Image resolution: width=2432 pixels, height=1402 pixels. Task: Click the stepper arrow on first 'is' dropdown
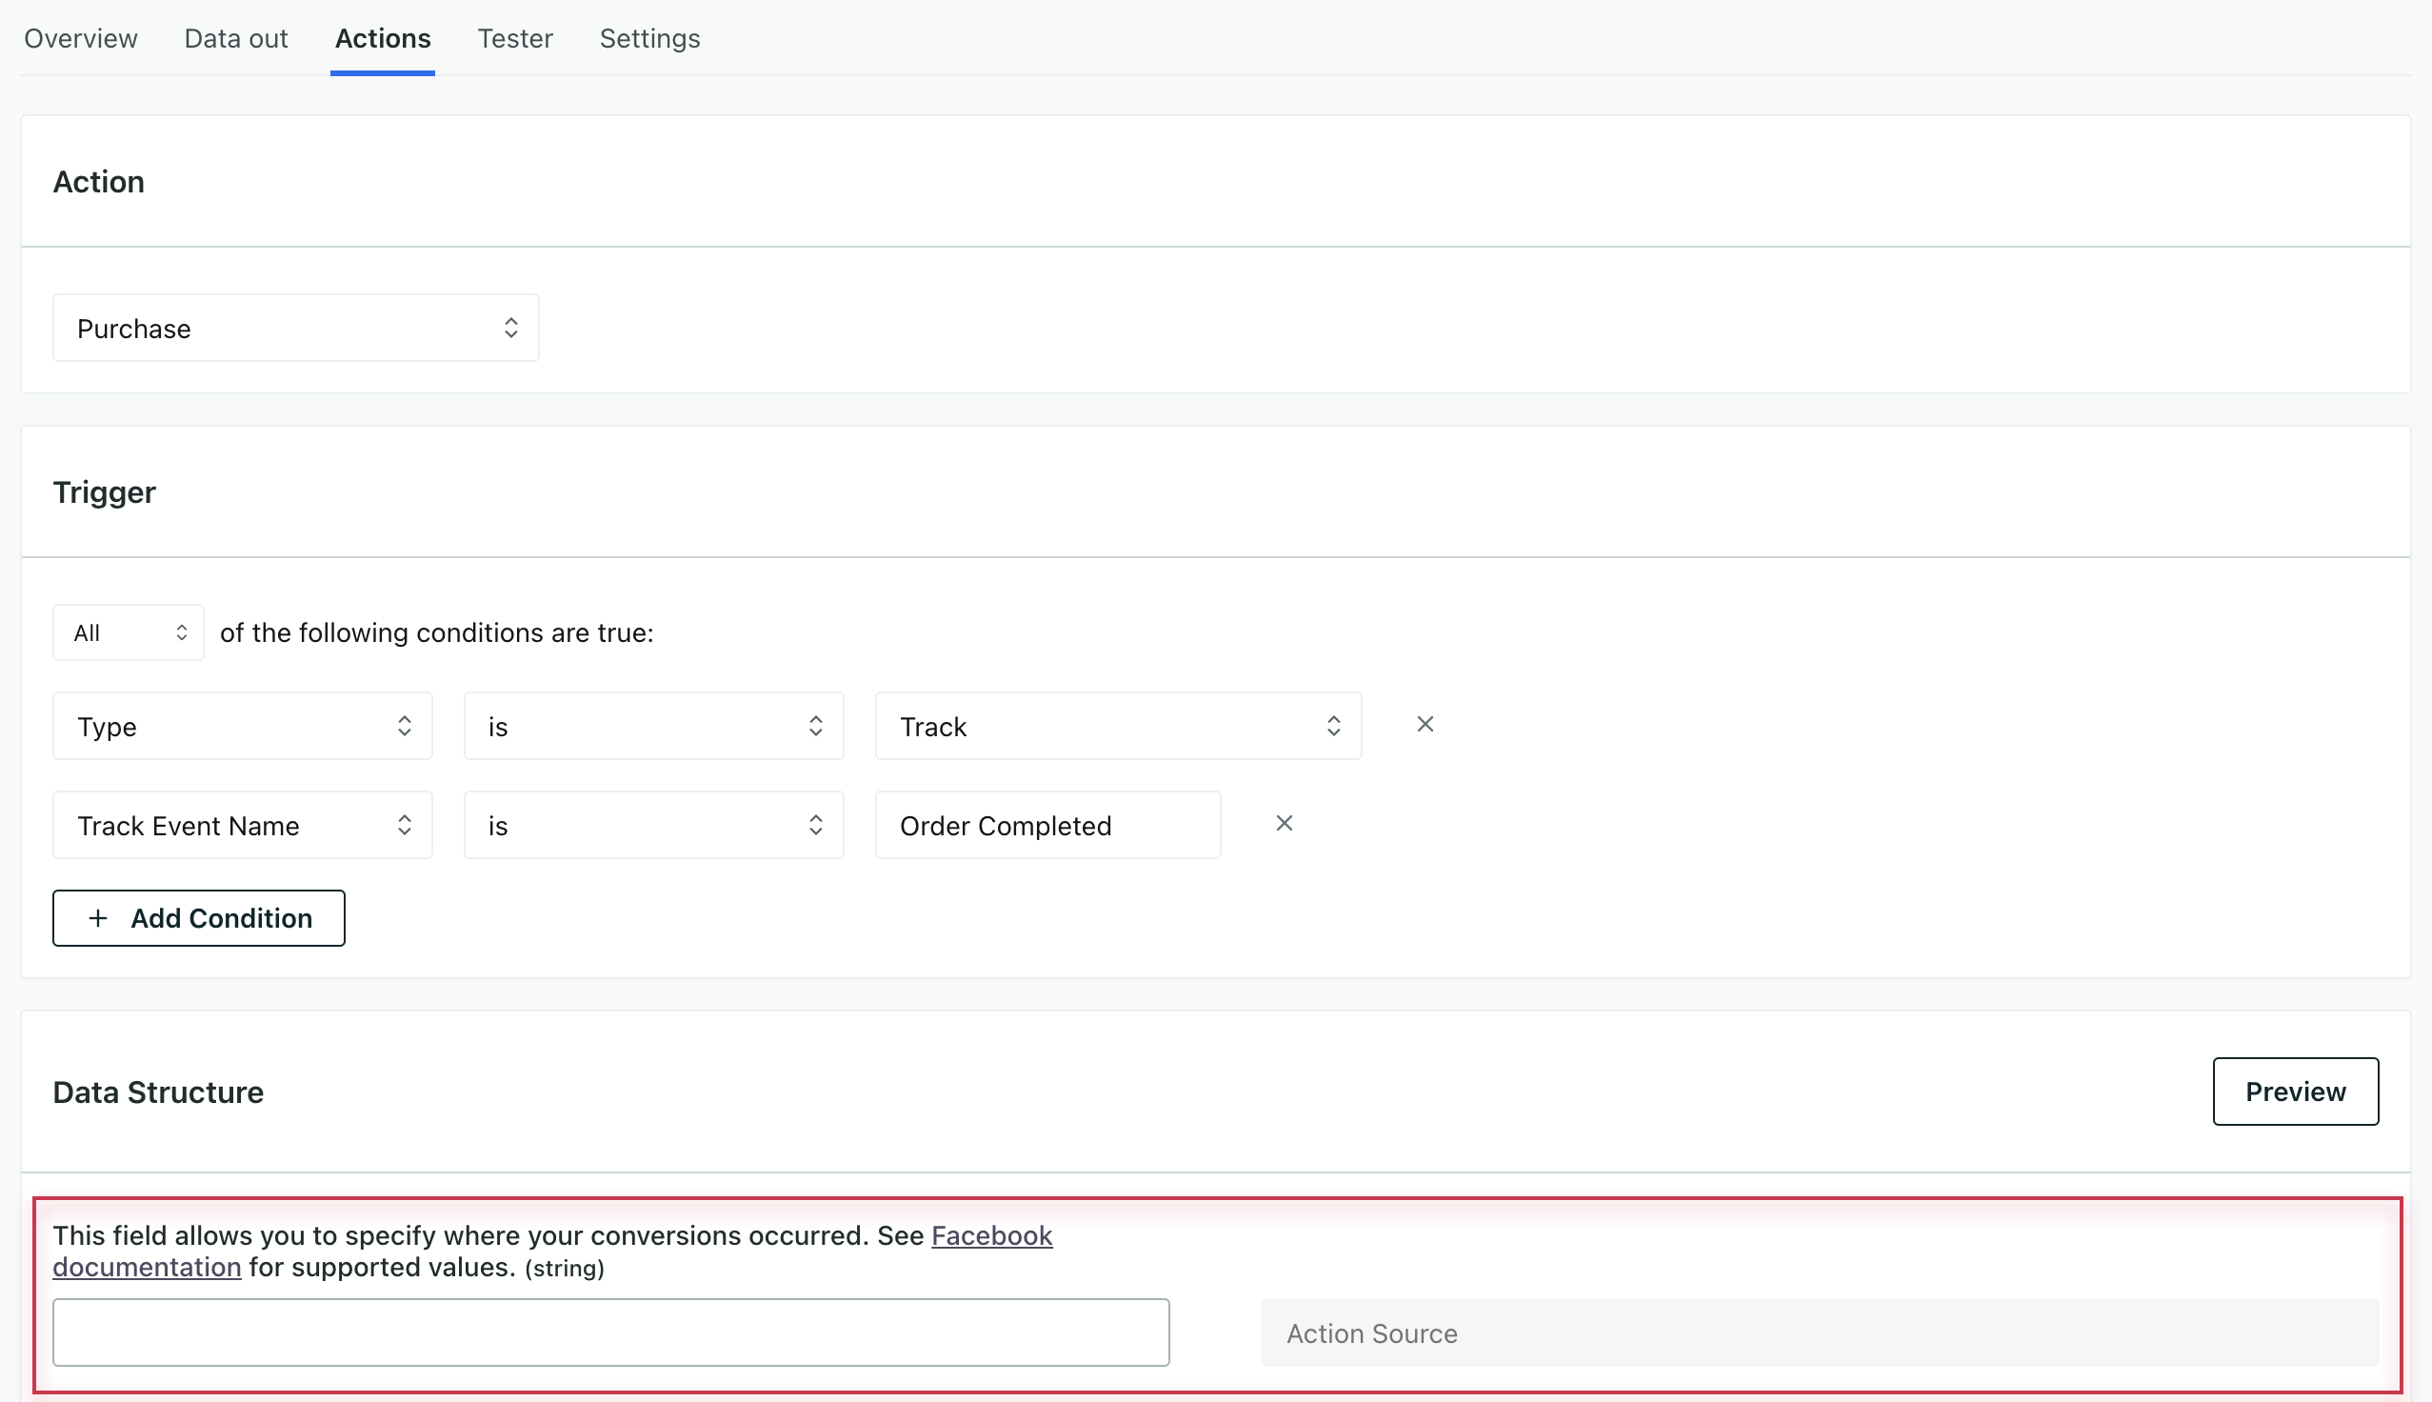(819, 725)
